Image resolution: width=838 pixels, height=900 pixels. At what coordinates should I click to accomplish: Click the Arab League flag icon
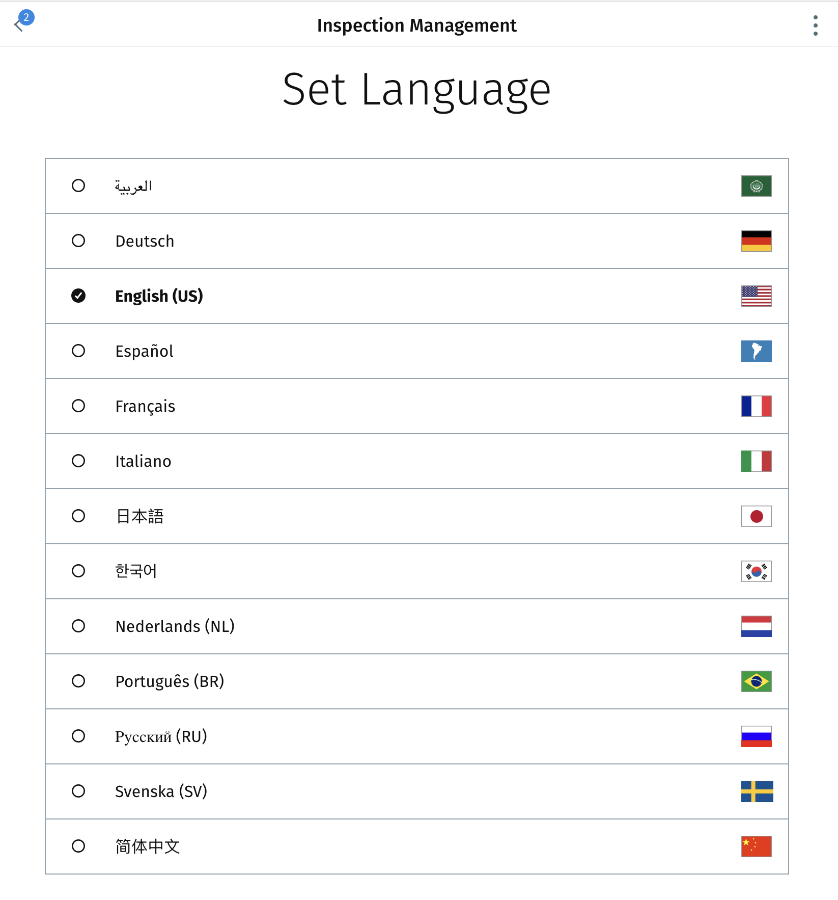point(756,186)
